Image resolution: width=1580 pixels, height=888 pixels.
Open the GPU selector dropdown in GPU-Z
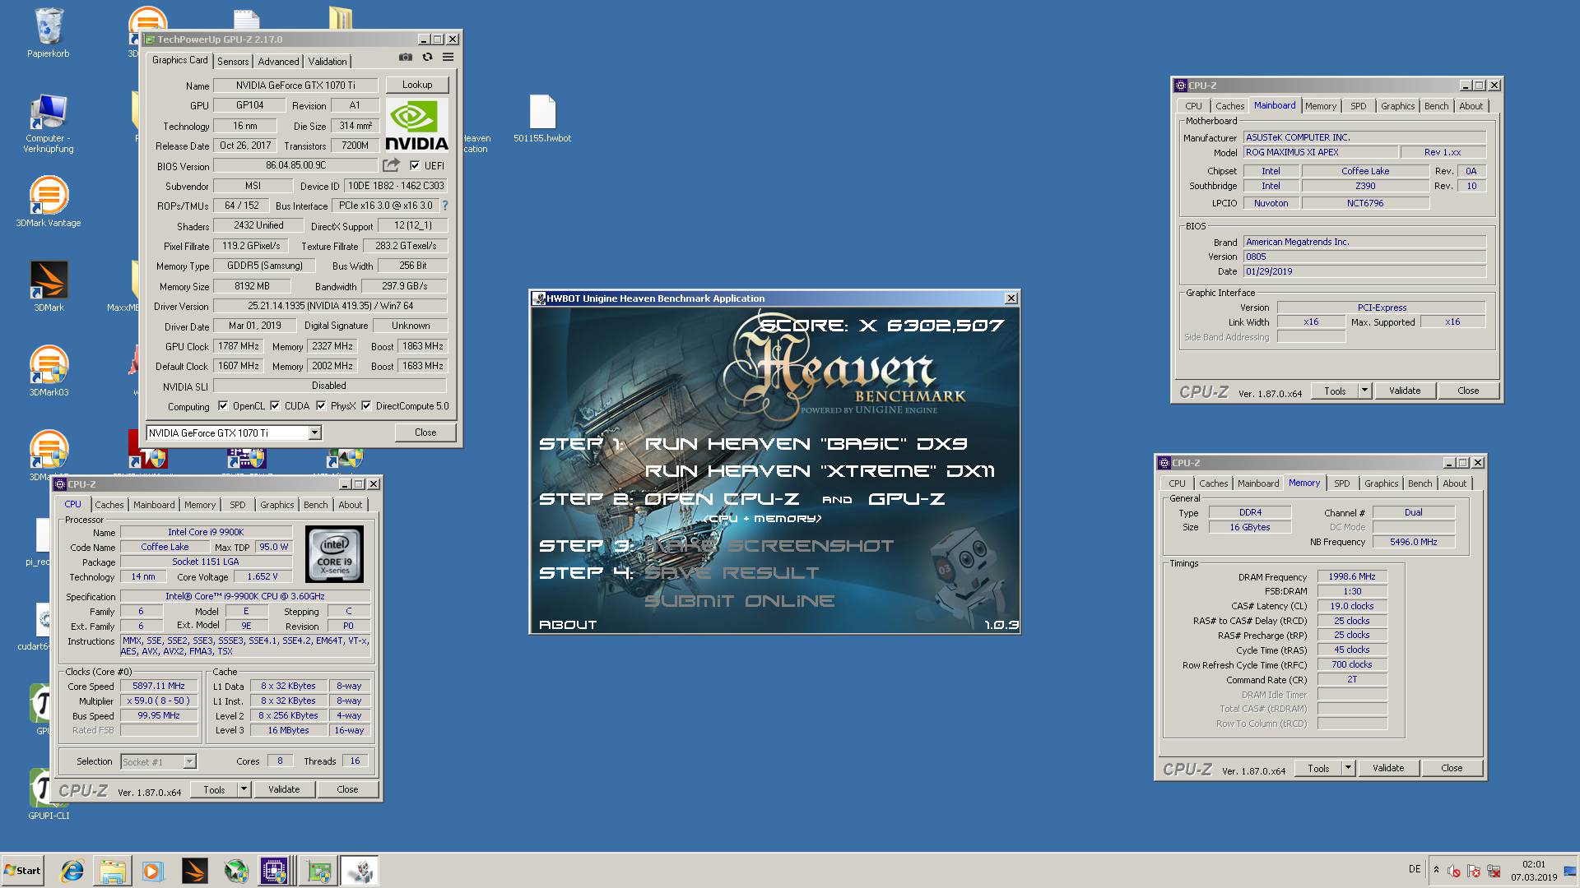(x=314, y=432)
